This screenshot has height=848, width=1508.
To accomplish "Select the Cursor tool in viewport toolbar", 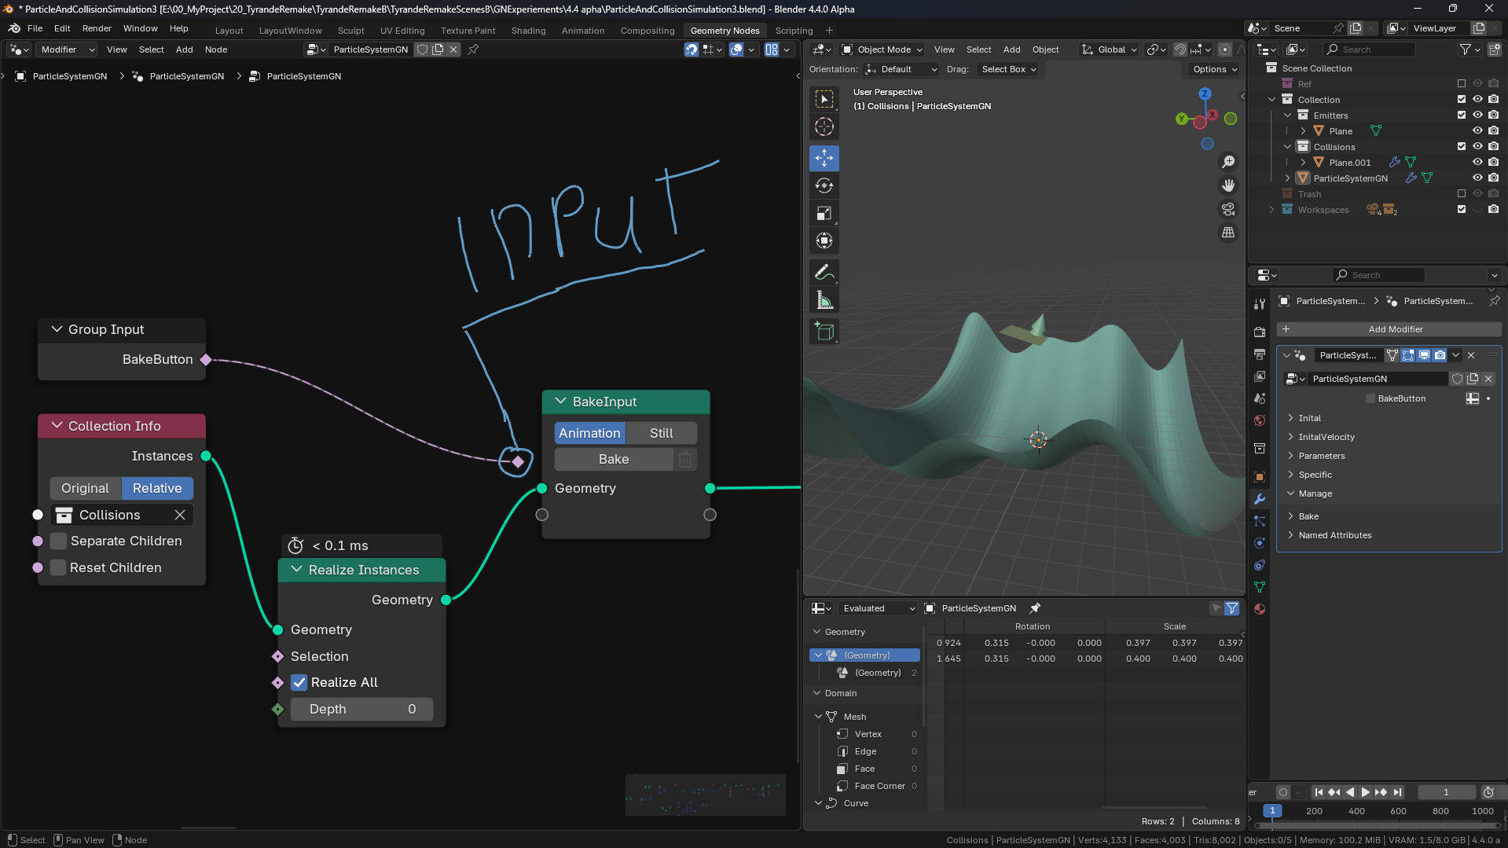I will 824,127.
